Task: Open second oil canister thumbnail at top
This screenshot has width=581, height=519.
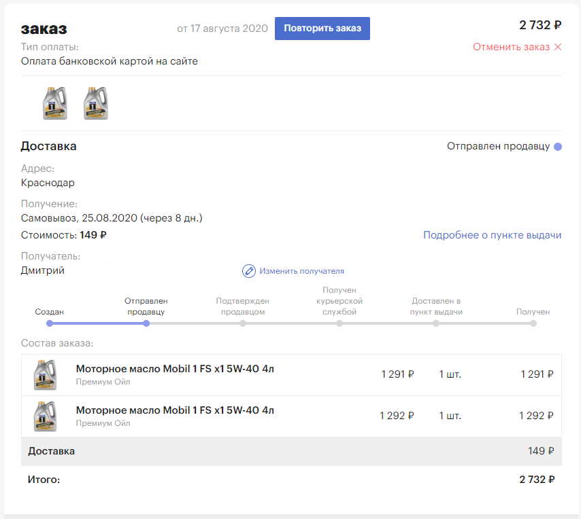Action: coord(96,103)
